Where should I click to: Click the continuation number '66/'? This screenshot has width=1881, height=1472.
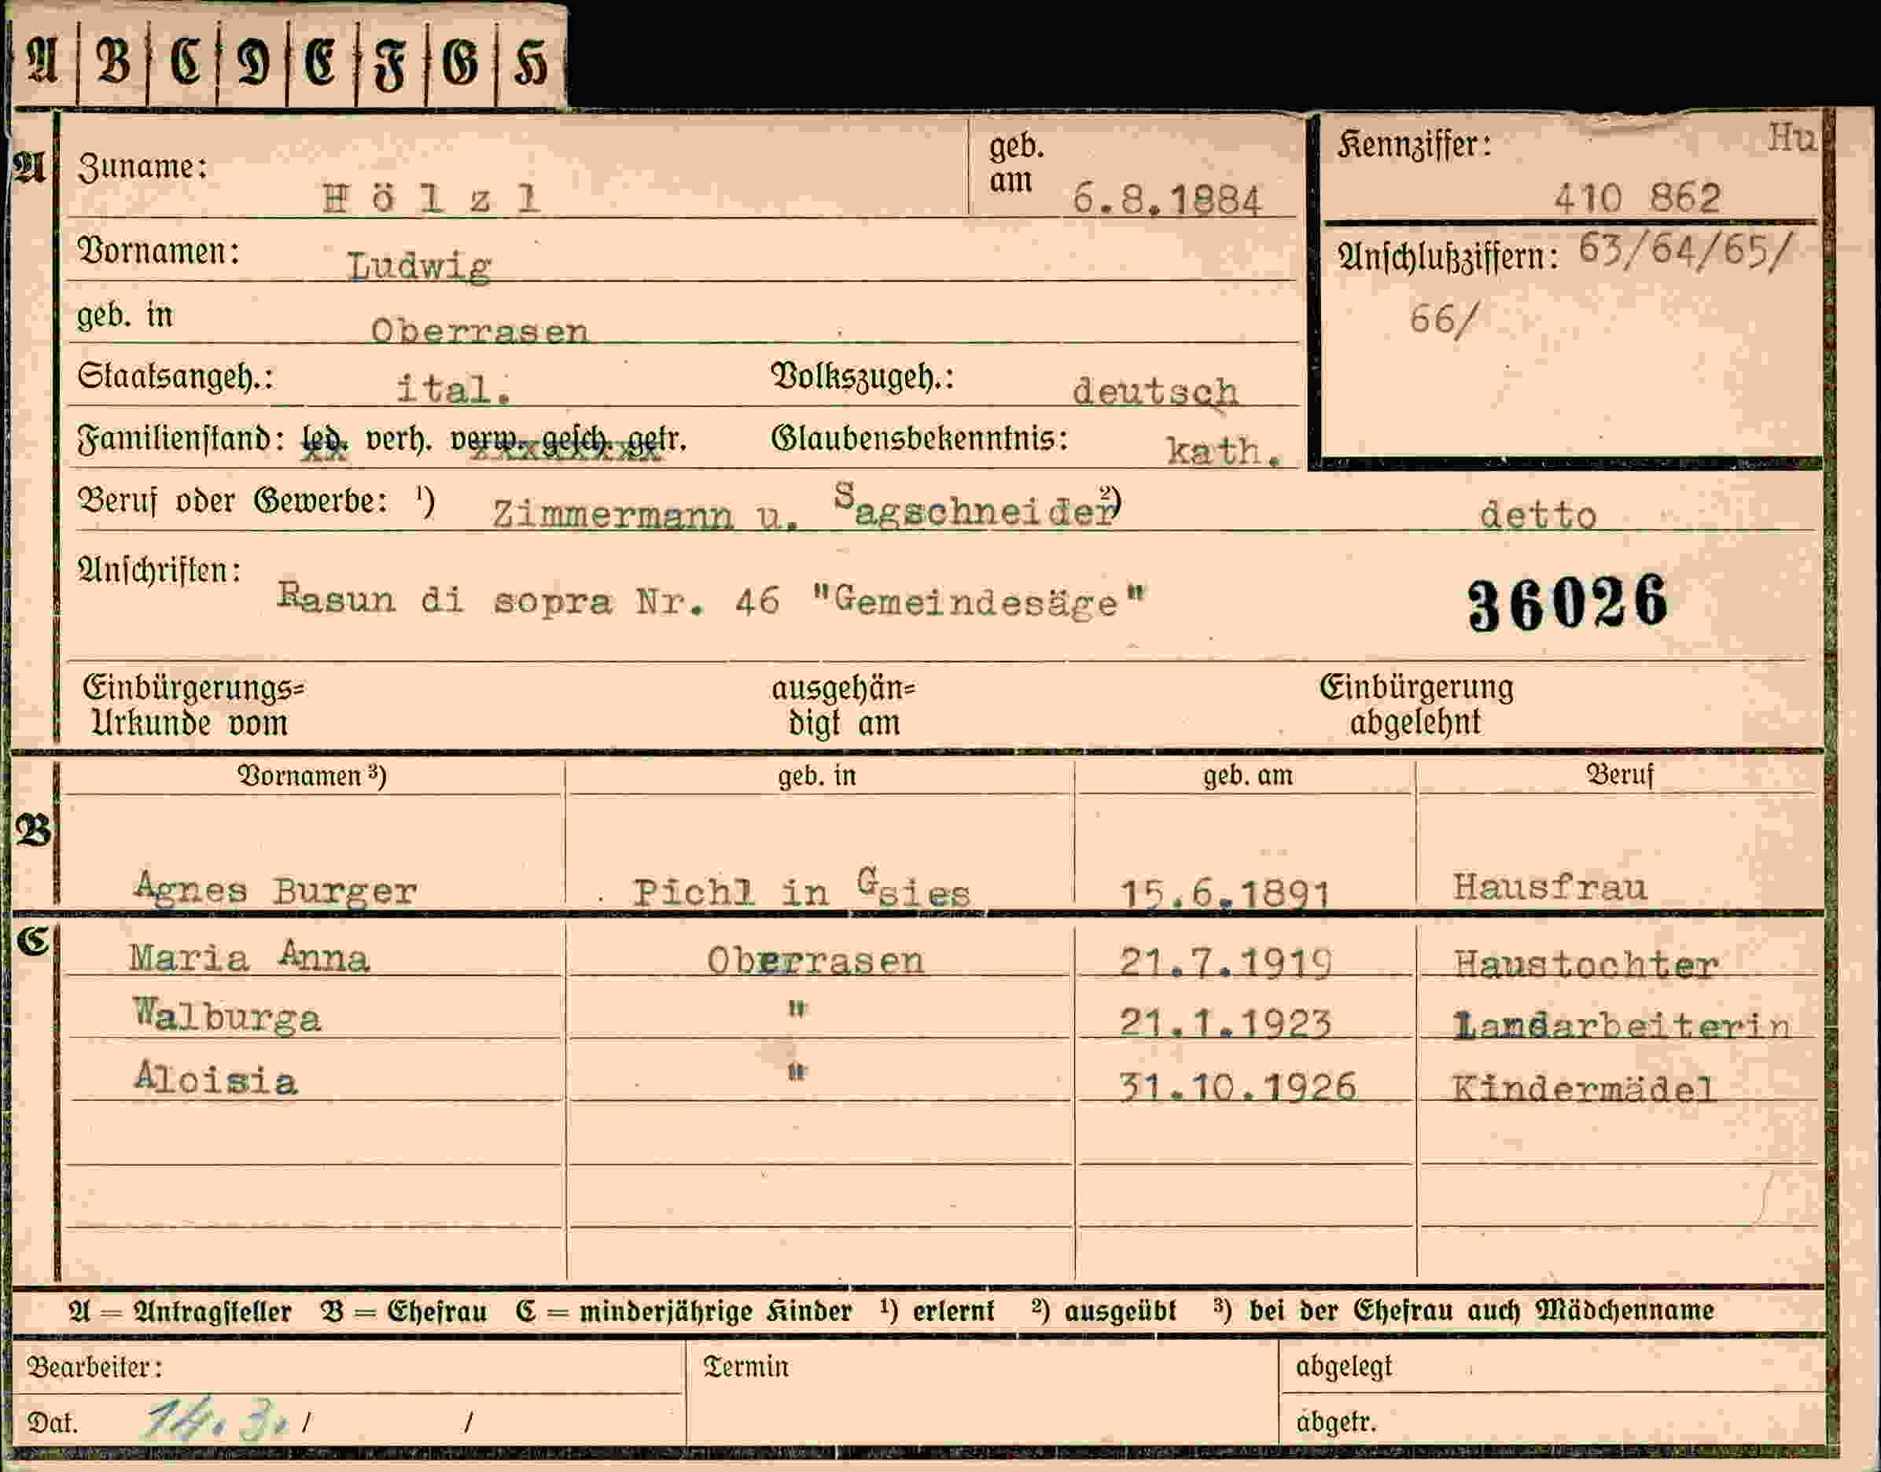click(1444, 320)
